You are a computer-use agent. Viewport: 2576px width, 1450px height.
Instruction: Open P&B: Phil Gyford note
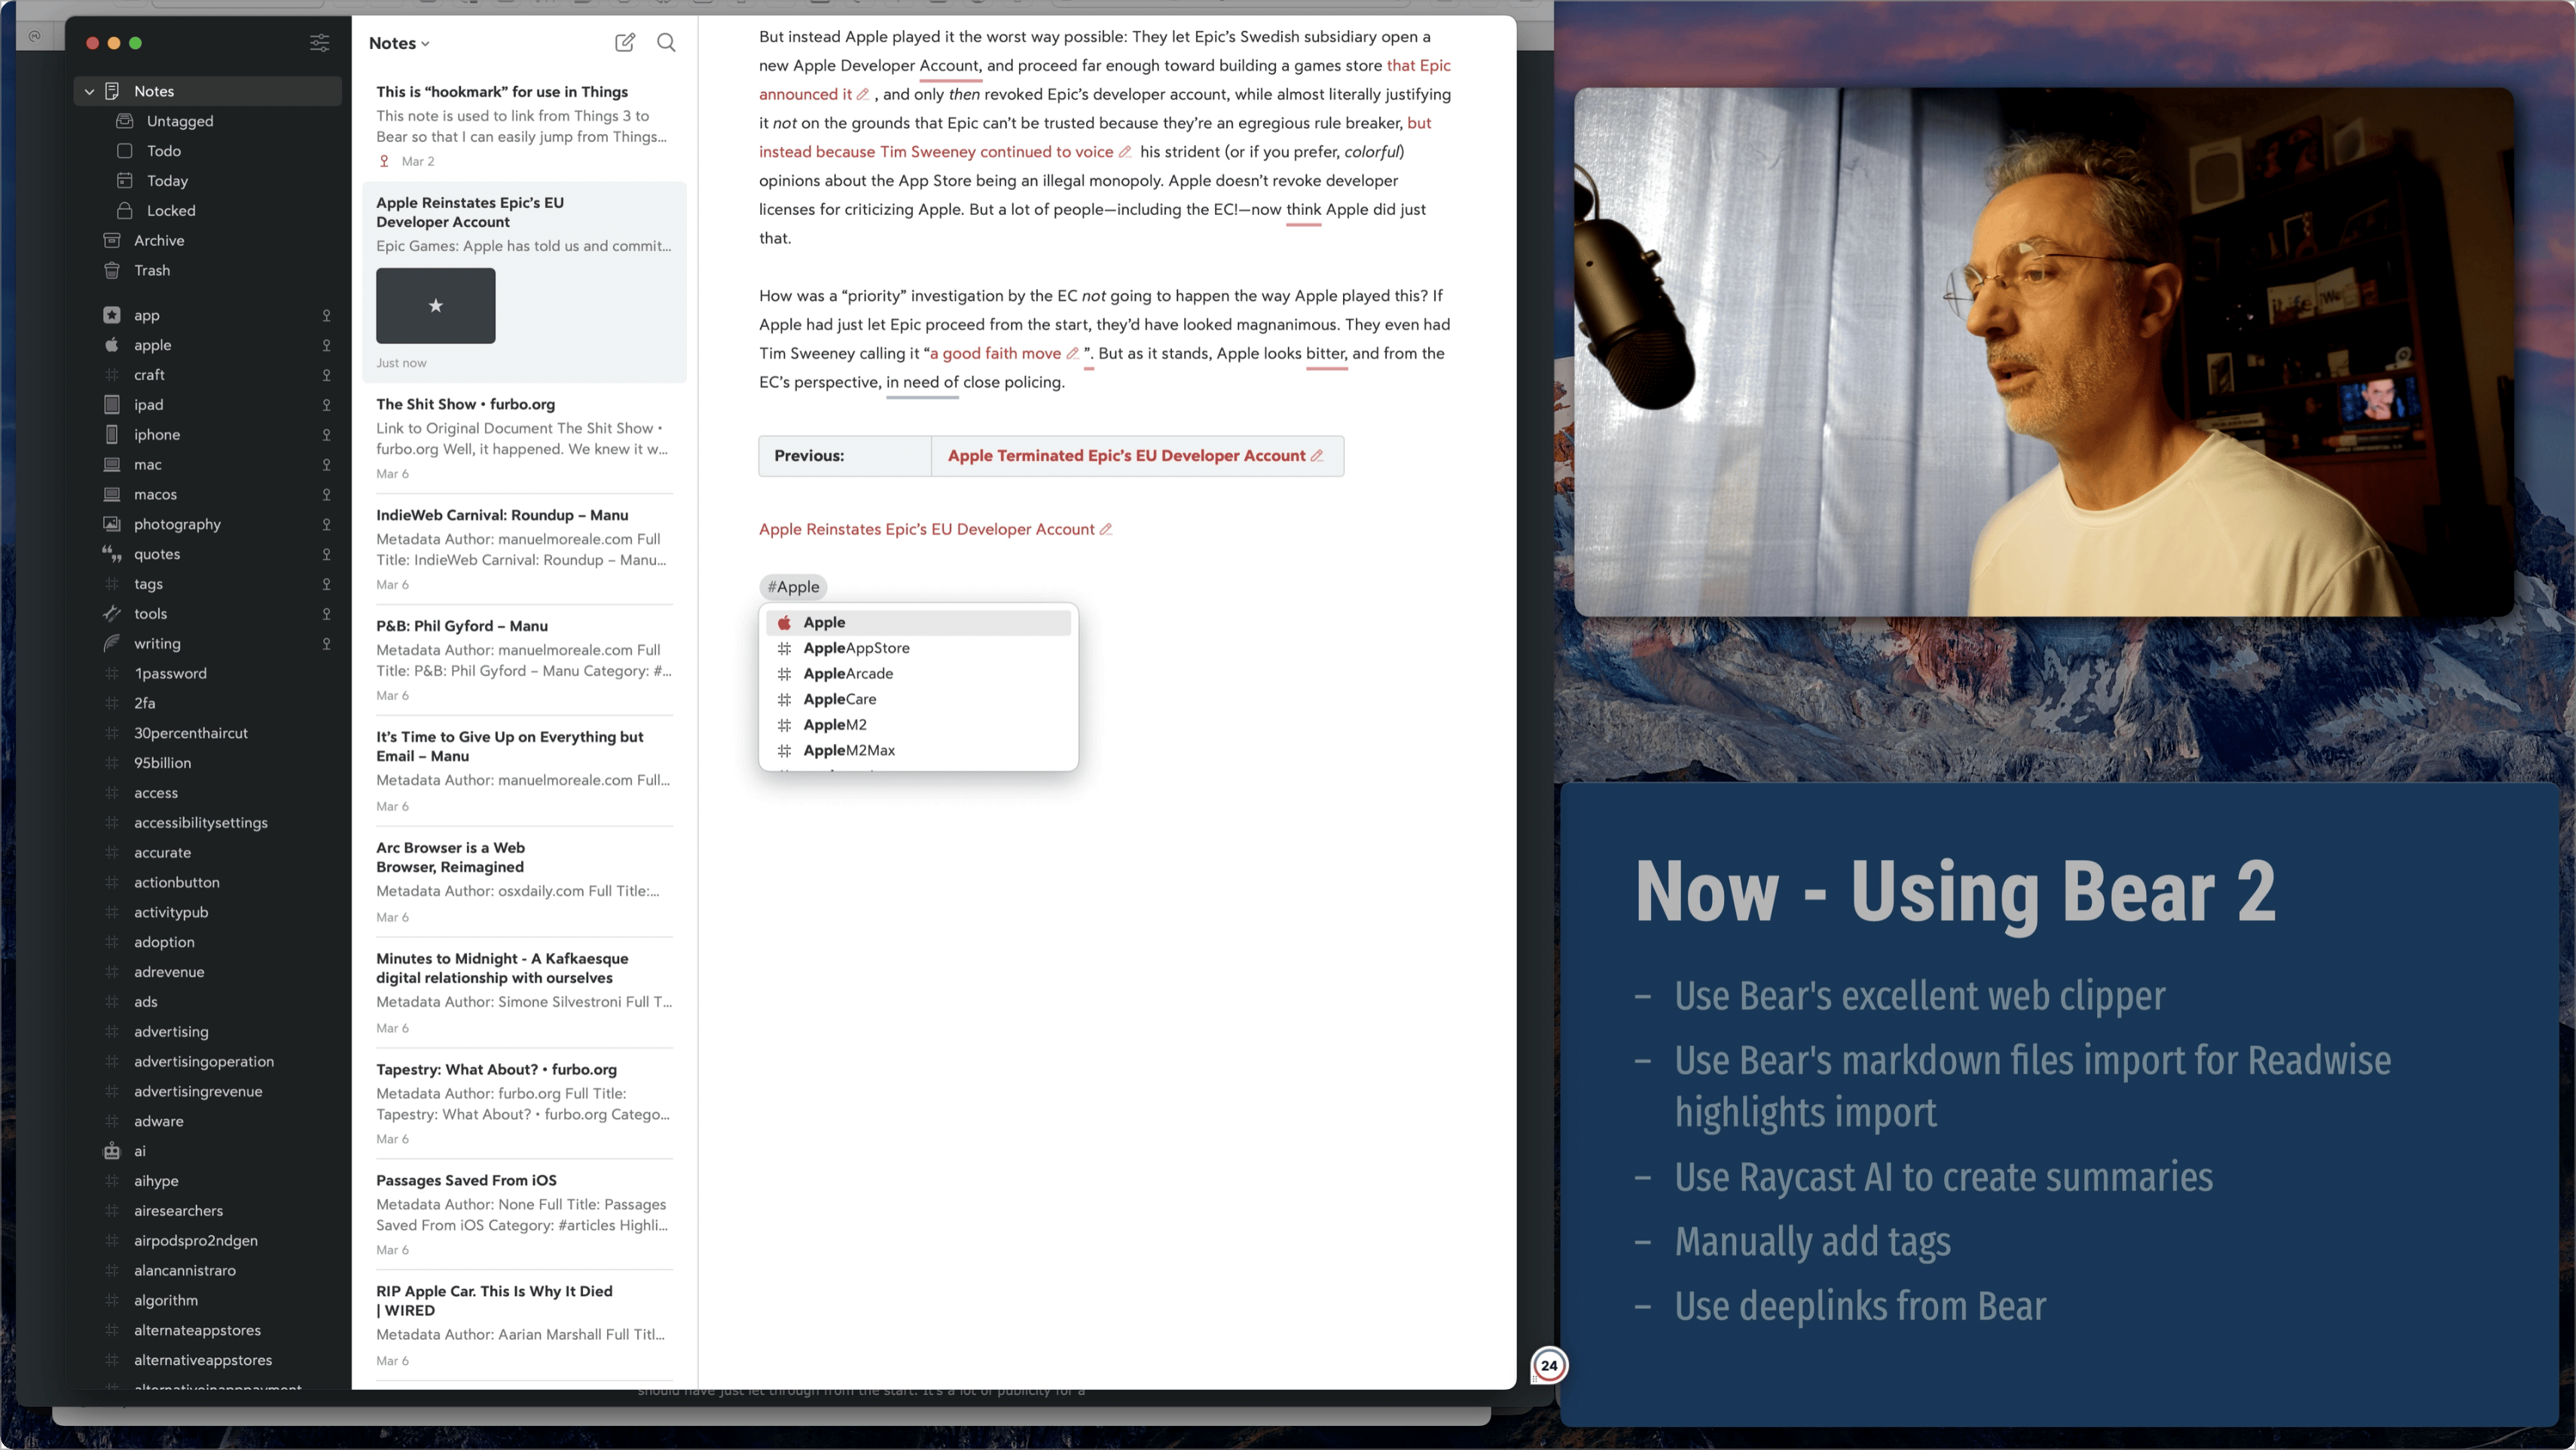pos(524,659)
